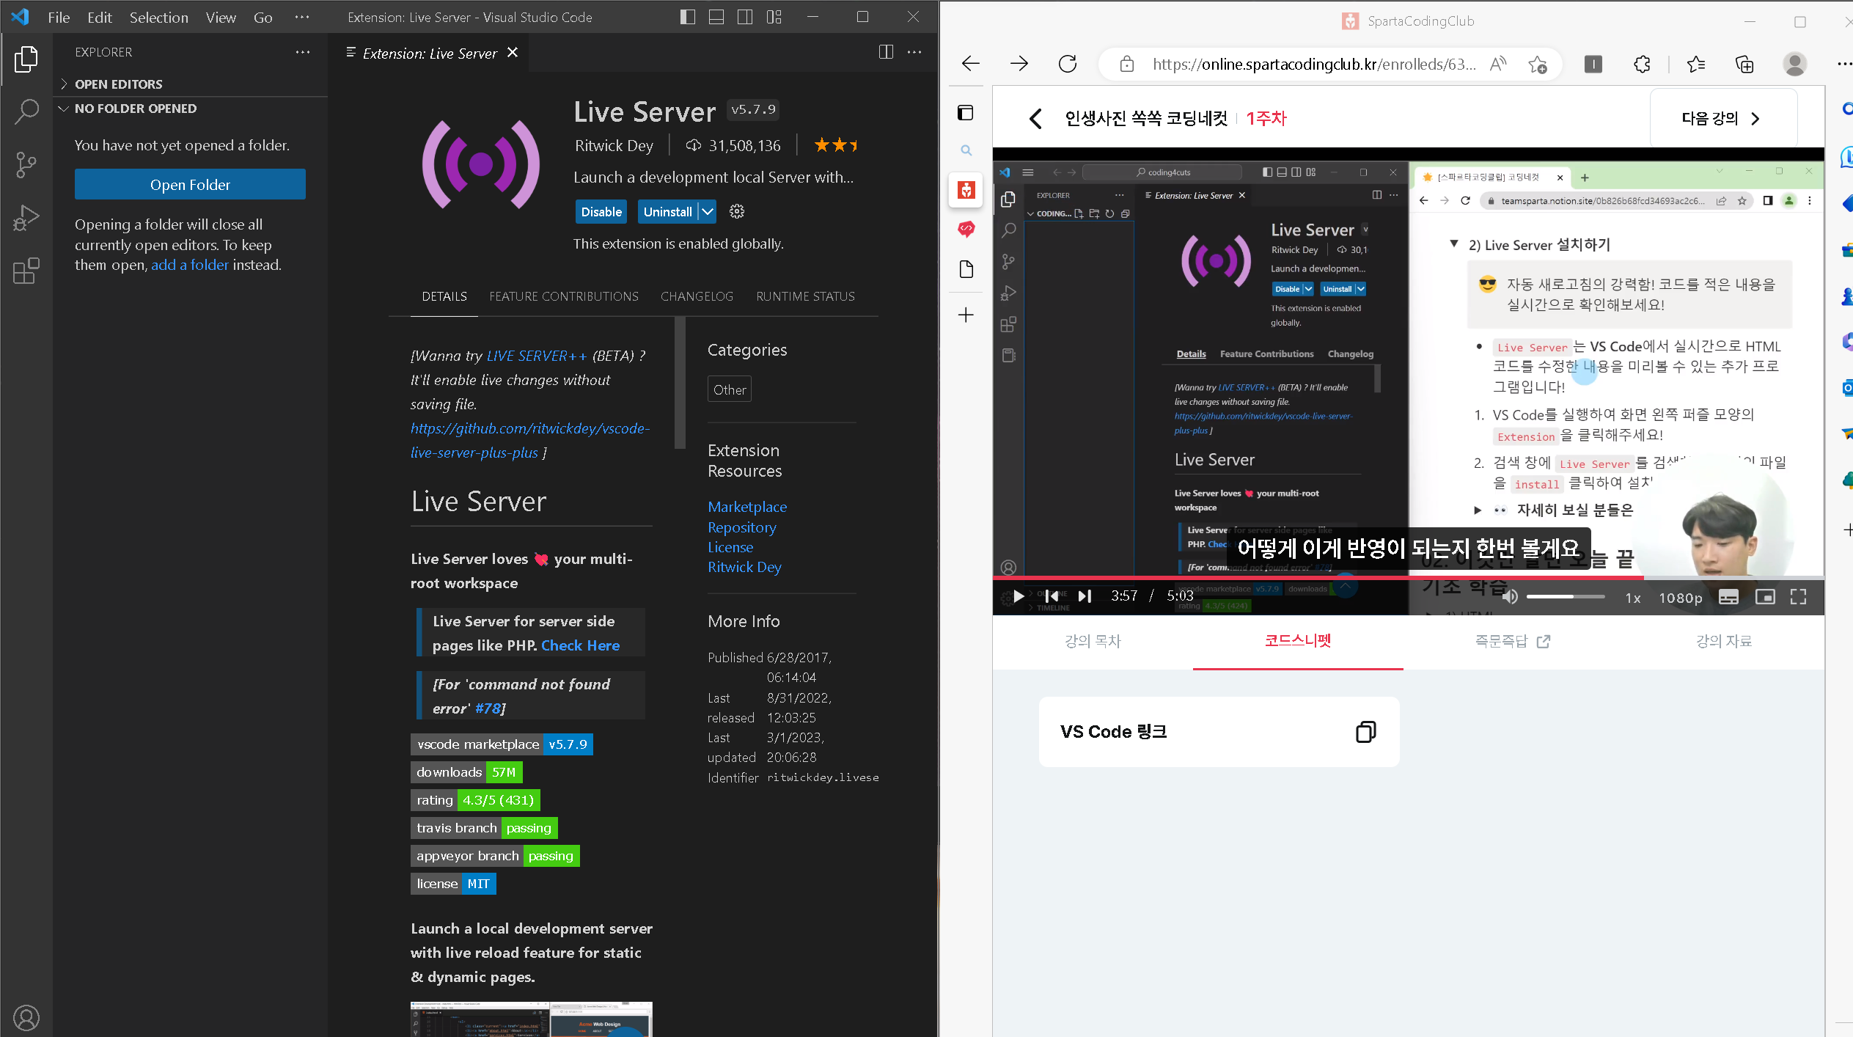Disable the Live Server extension
This screenshot has height=1037, width=1853.
[601, 212]
